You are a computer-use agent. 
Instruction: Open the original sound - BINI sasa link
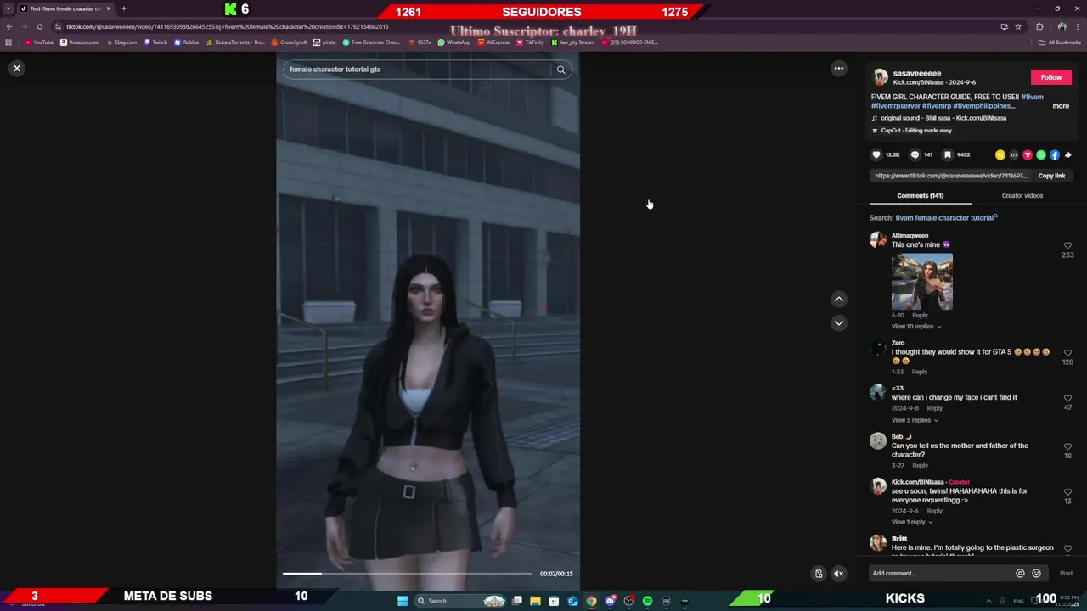coord(943,118)
